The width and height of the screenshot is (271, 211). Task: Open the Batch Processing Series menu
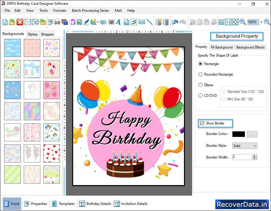click(90, 11)
